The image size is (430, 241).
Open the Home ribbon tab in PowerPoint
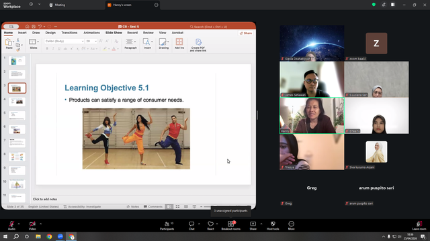pos(8,33)
